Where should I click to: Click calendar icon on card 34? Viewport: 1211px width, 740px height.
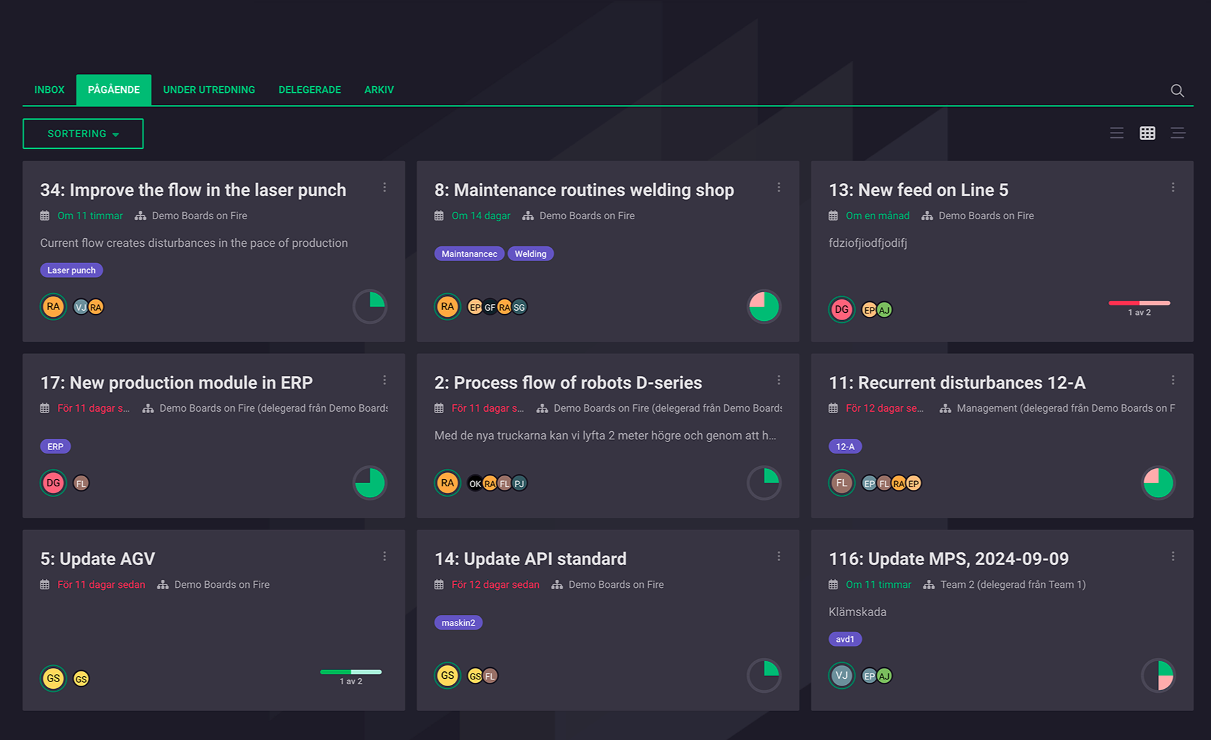pos(44,216)
